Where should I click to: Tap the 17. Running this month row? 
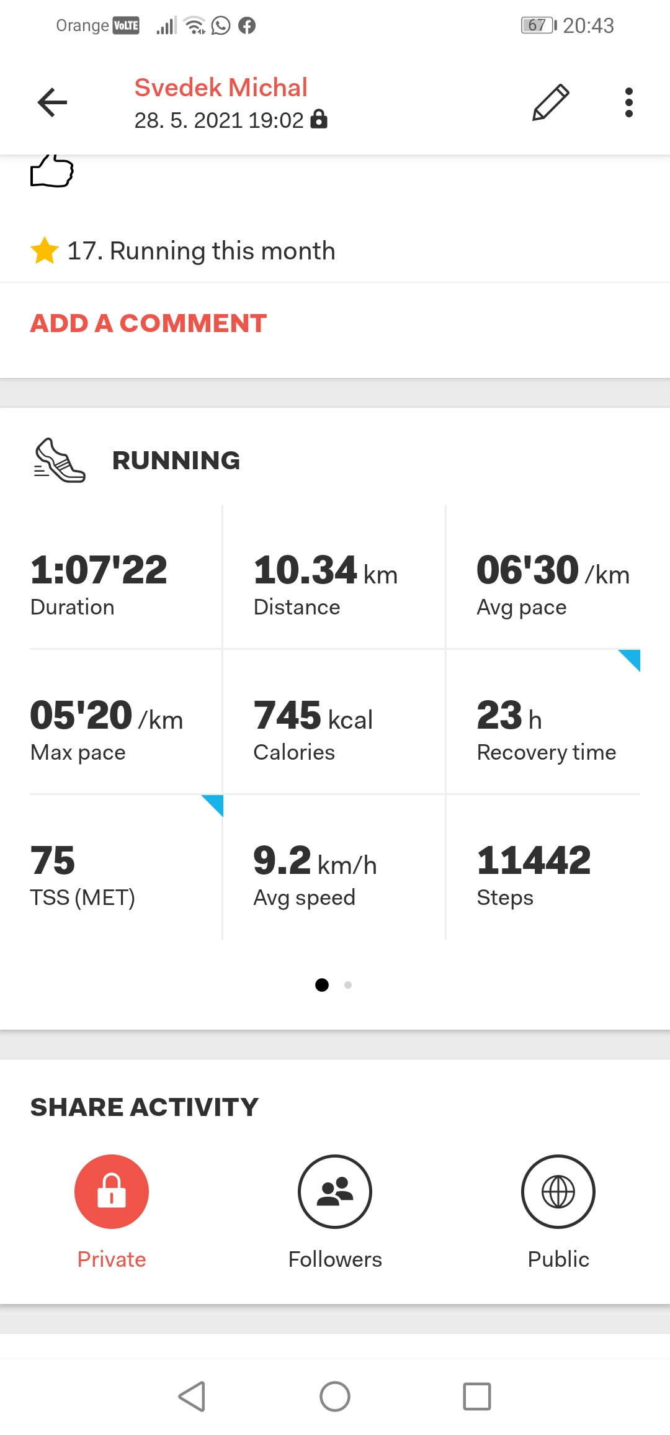pyautogui.click(x=335, y=251)
